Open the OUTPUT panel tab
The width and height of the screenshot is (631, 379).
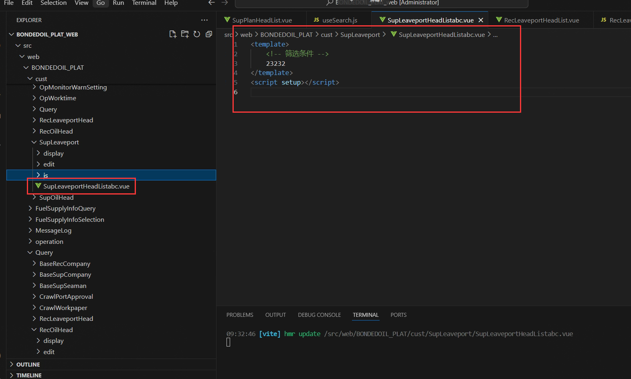275,315
